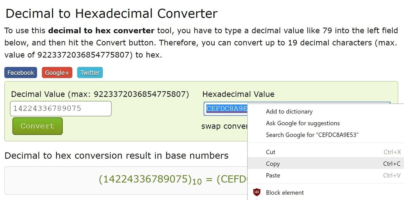Search Google for "CEFDC8A9E53"
The height and width of the screenshot is (200, 404).
coord(312,135)
